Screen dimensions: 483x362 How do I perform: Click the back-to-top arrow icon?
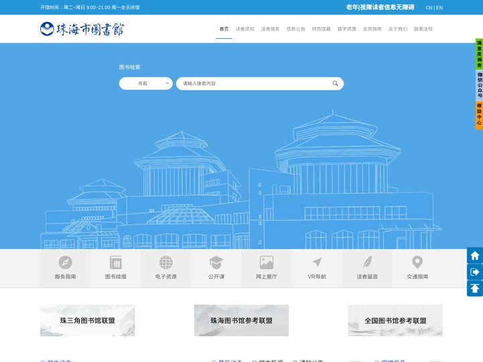click(475, 288)
